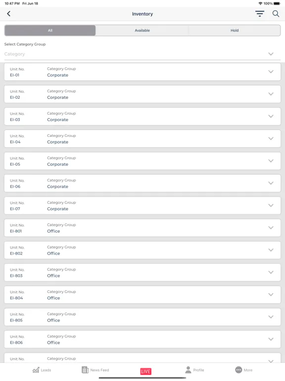Open Profile from bottom bar
Viewport: 285px width, 381px height.
[194, 370]
